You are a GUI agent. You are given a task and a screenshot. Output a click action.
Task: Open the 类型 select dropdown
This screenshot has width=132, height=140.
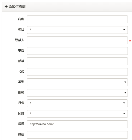(x=77, y=82)
